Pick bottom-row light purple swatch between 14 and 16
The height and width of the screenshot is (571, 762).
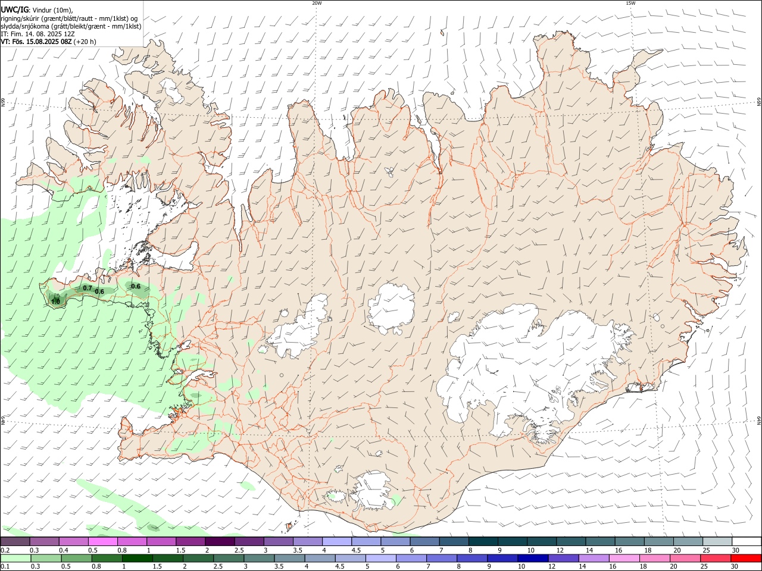[594, 559]
